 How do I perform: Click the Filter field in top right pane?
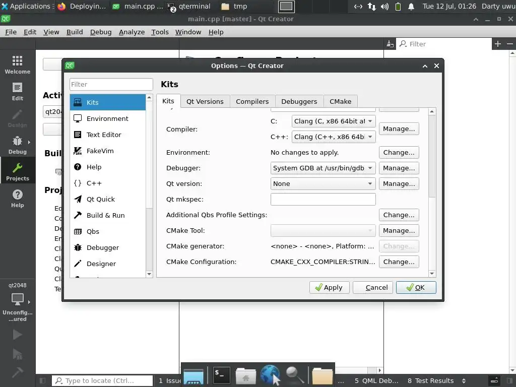tap(444, 44)
